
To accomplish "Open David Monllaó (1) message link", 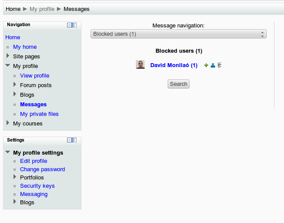I will click(x=174, y=65).
